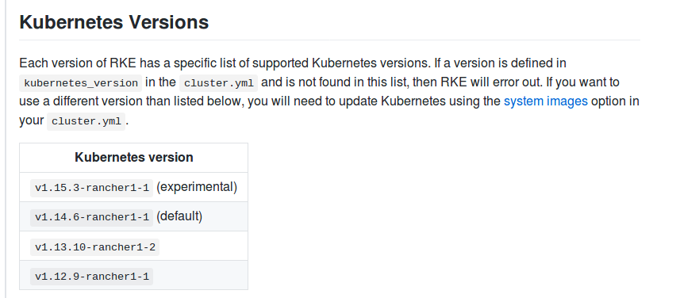Screen dimensions: 680x298
Task: Click the phrase 'error out' in paragraph
Action: point(517,82)
